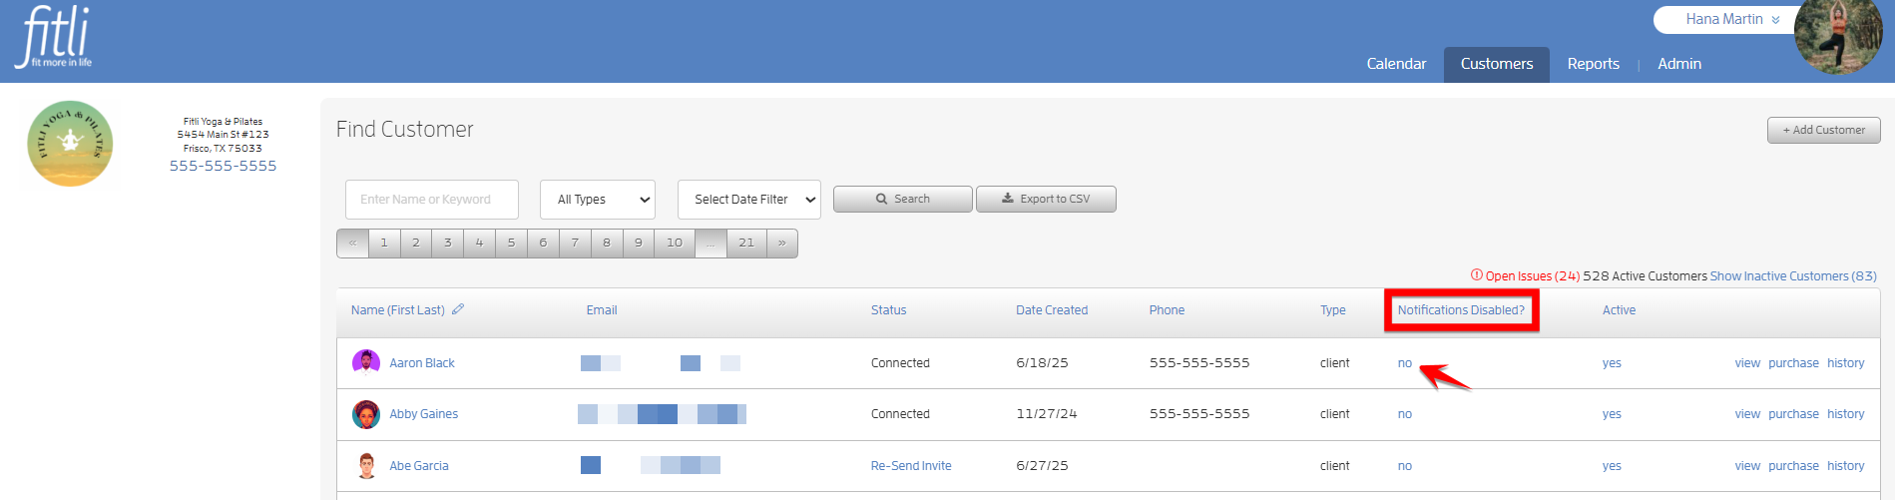The image size is (1895, 500).
Task: Click the Search button
Action: click(902, 199)
